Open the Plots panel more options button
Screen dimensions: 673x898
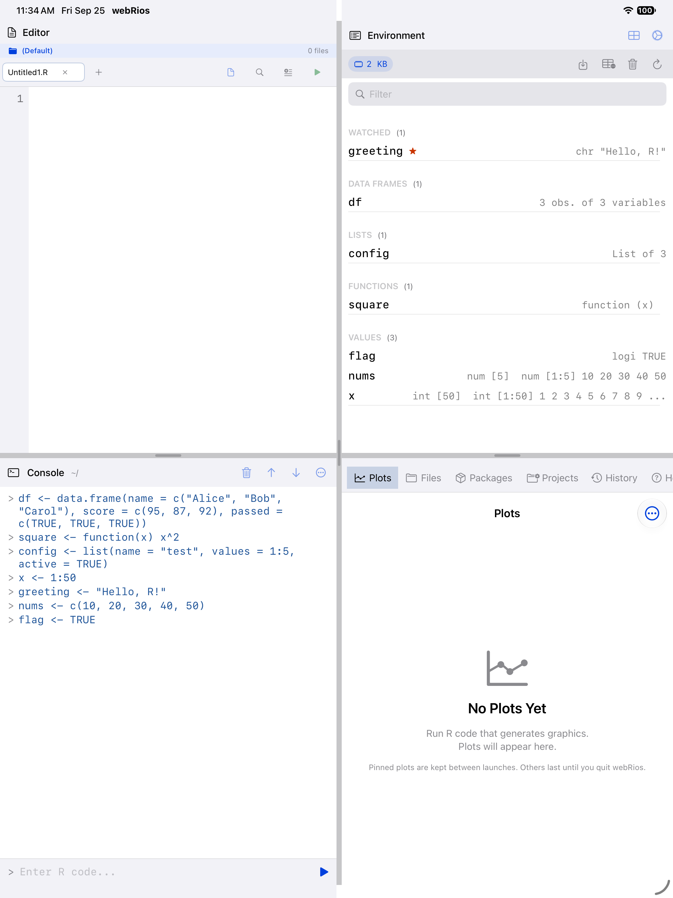[x=652, y=513]
